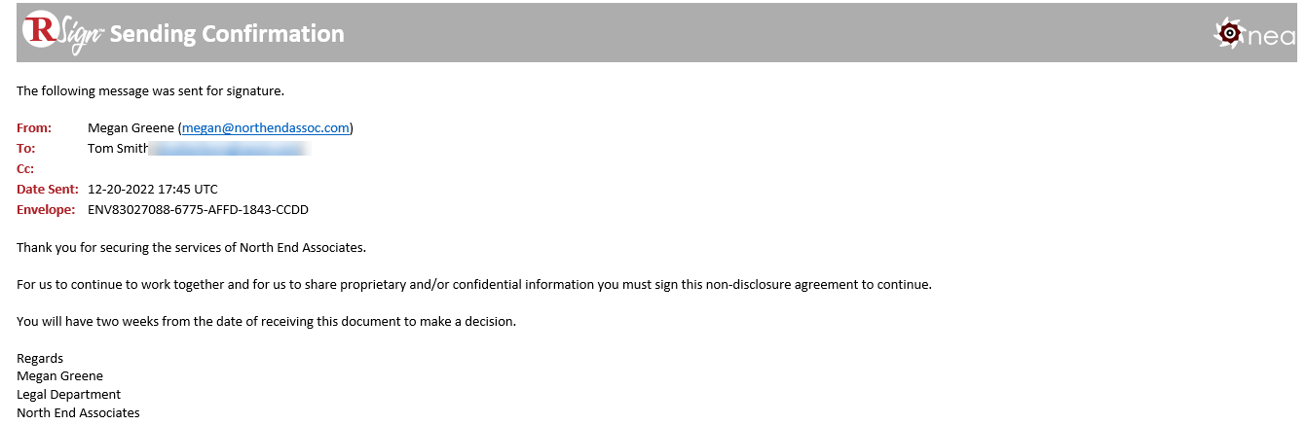
Task: Click the date sent value 12-20-2022
Action: point(153,189)
